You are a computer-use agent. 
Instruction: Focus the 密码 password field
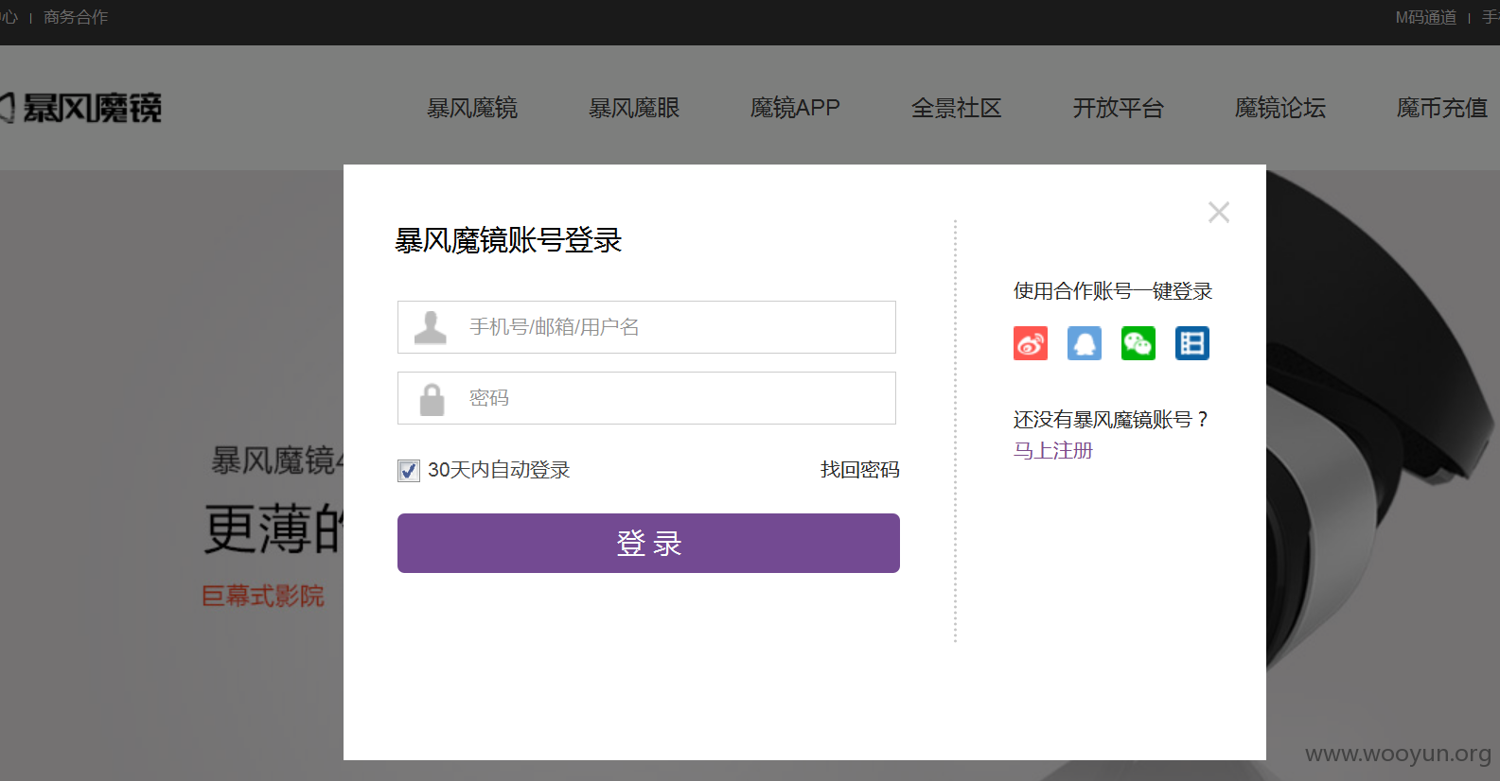[646, 398]
